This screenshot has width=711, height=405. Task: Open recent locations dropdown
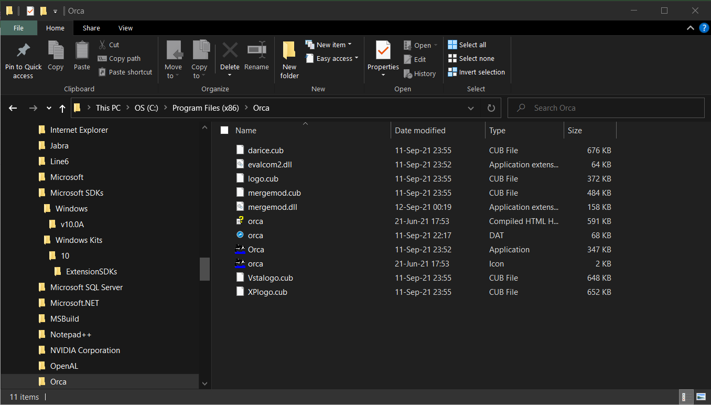tap(49, 108)
